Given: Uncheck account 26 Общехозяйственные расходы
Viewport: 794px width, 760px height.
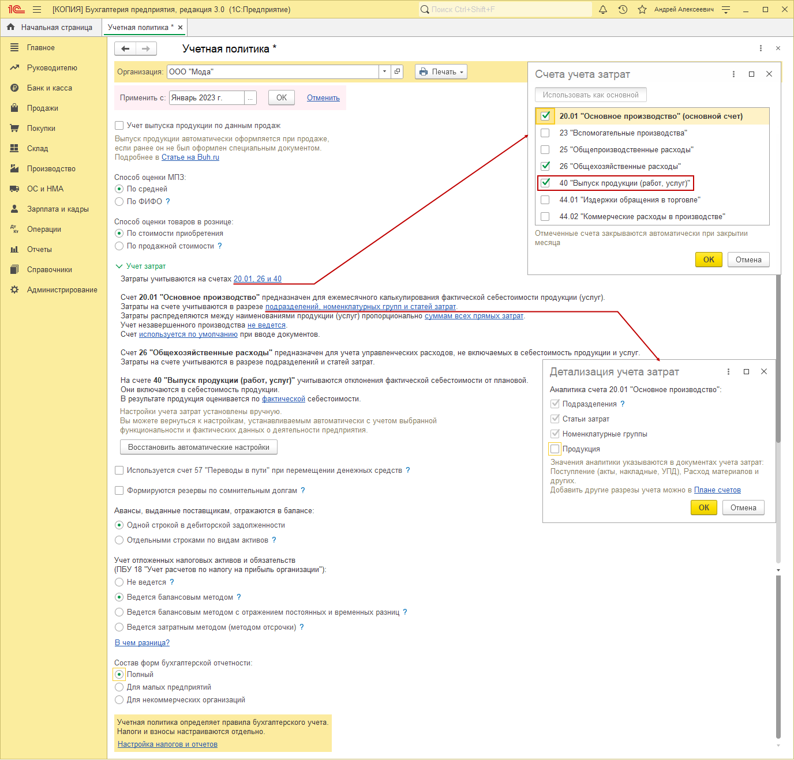Looking at the screenshot, I should tap(545, 166).
